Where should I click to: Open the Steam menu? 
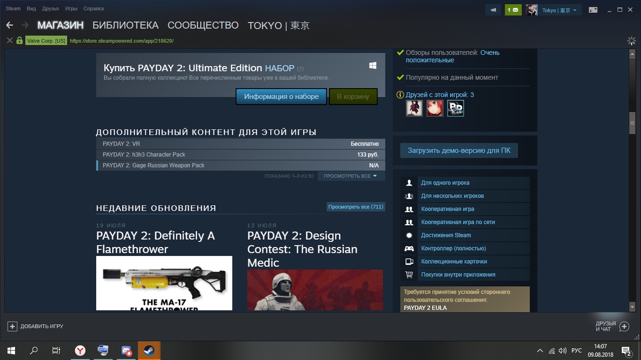(13, 8)
